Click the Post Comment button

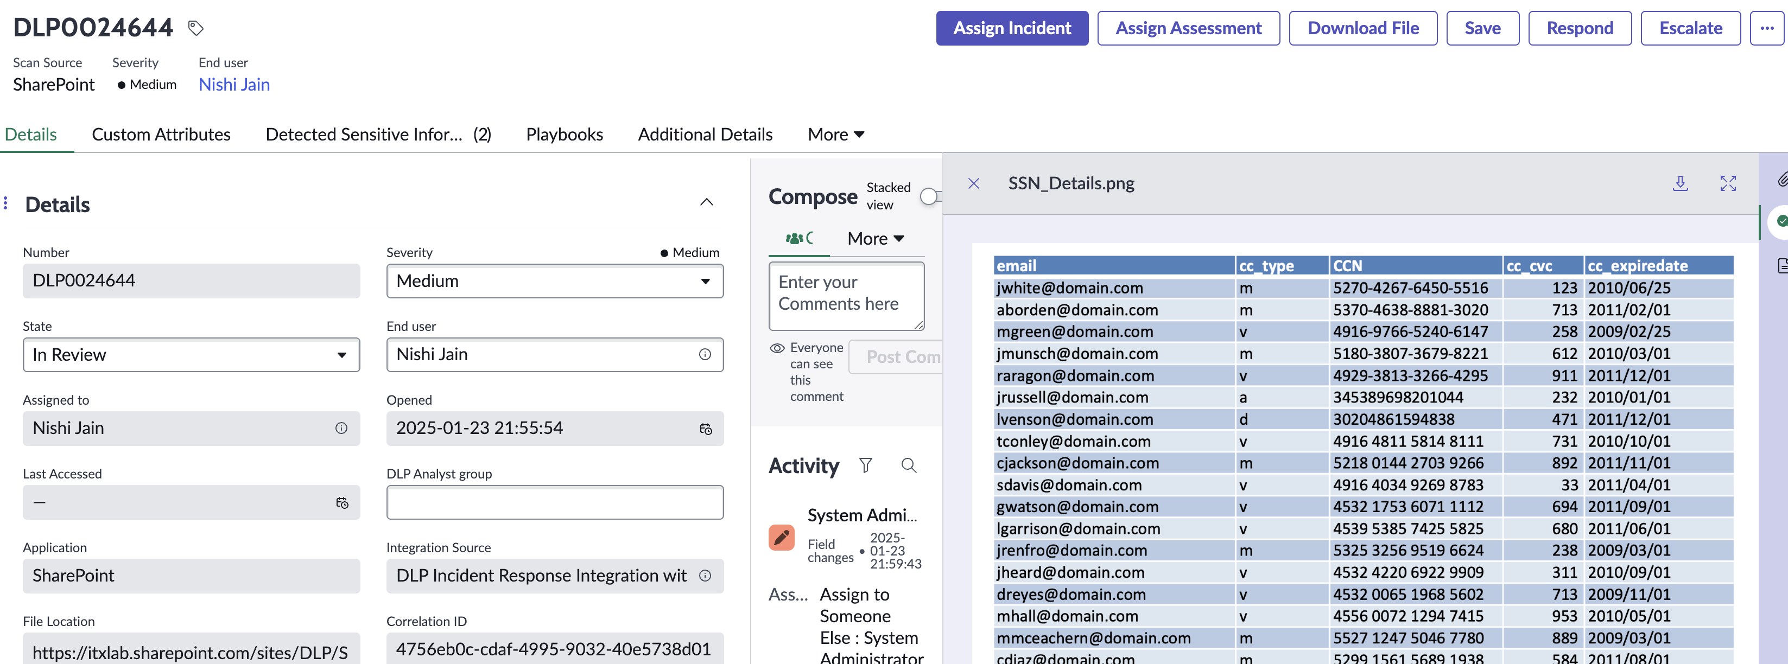(x=896, y=356)
